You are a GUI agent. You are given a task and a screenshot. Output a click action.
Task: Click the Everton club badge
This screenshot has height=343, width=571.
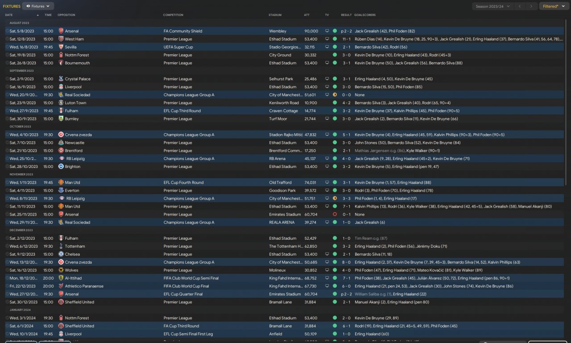(61, 191)
